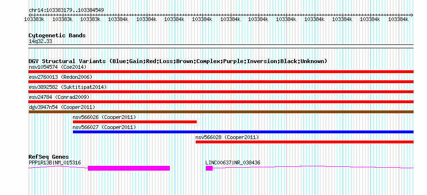
Task: Click the esv24784 (Conrad2009) red bar
Action: click(221, 102)
